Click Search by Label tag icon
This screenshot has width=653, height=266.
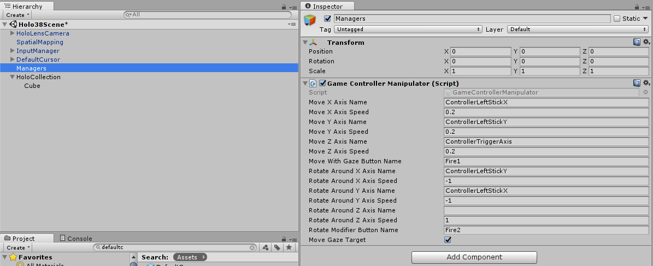pyautogui.click(x=277, y=247)
